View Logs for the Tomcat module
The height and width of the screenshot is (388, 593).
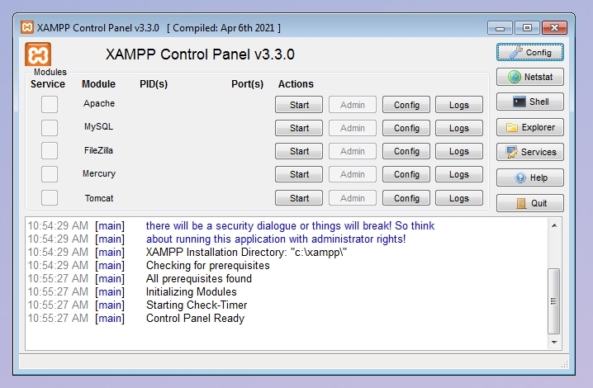click(x=459, y=198)
